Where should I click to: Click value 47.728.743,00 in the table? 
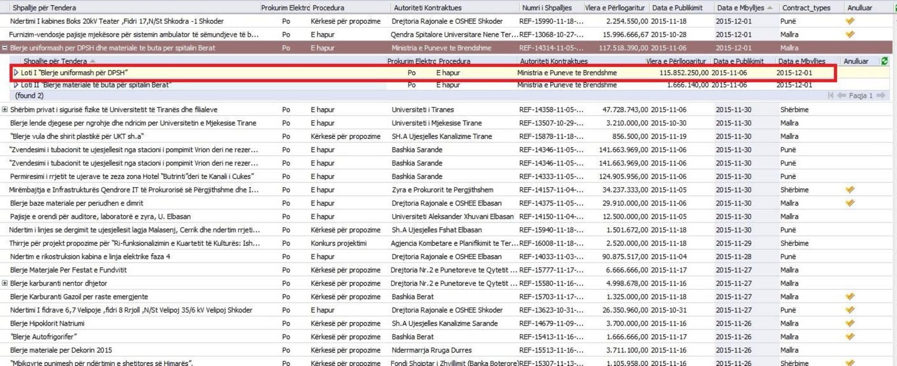click(625, 109)
